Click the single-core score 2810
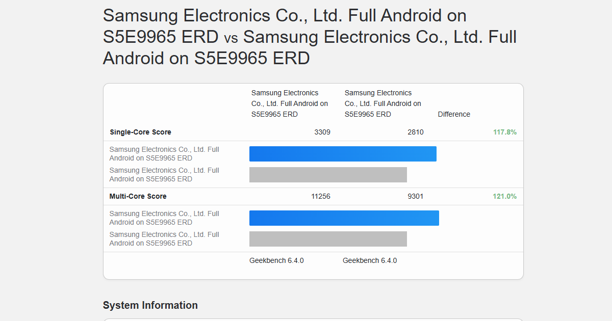Image resolution: width=612 pixels, height=321 pixels. (x=415, y=132)
